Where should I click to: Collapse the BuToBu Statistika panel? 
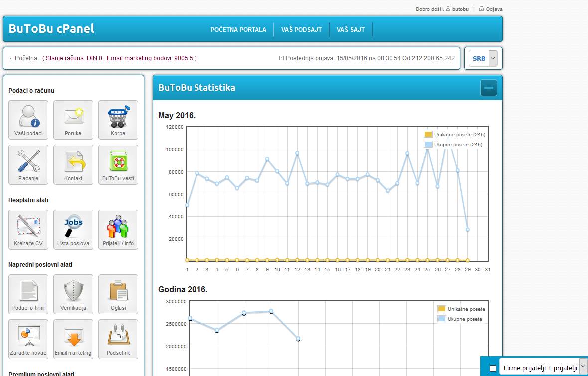pos(488,87)
